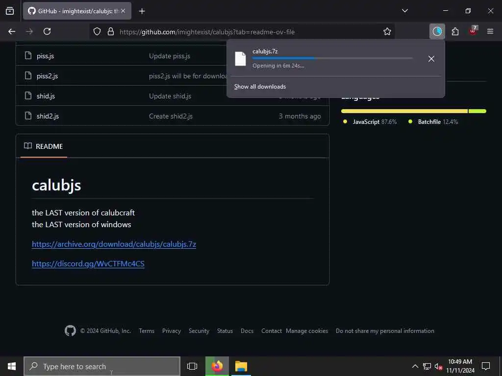
Task: Click the JavaScript language bar segment
Action: (404, 111)
